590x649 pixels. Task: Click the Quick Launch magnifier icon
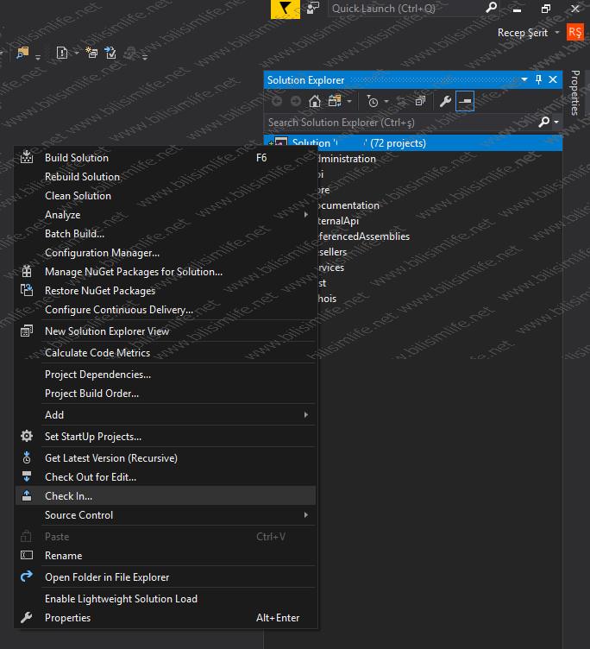click(x=491, y=8)
